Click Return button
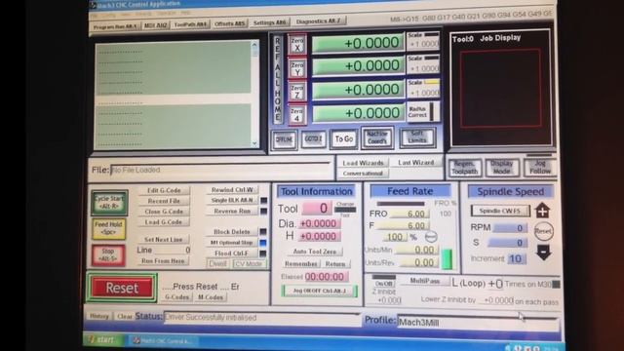This screenshot has height=351, width=624. point(335,264)
